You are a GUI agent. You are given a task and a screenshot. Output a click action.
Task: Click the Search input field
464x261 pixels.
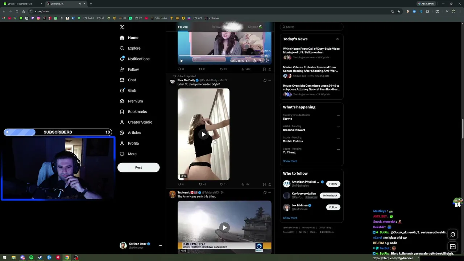click(x=311, y=27)
